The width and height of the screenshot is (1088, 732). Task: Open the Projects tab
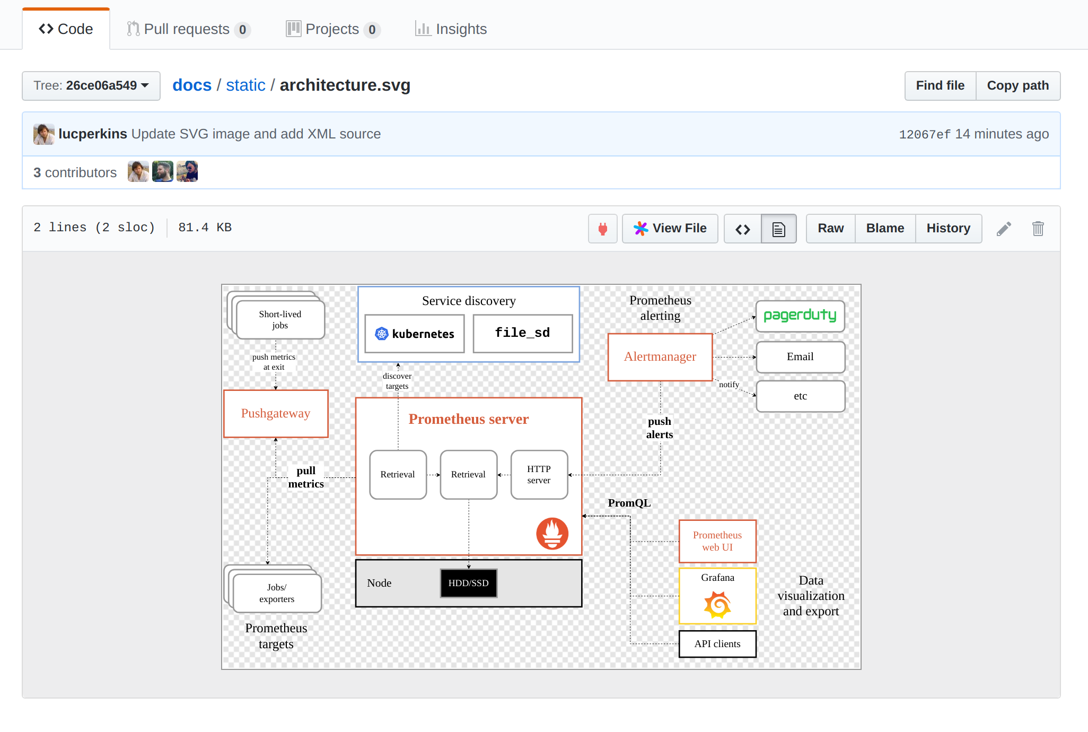pyautogui.click(x=332, y=29)
